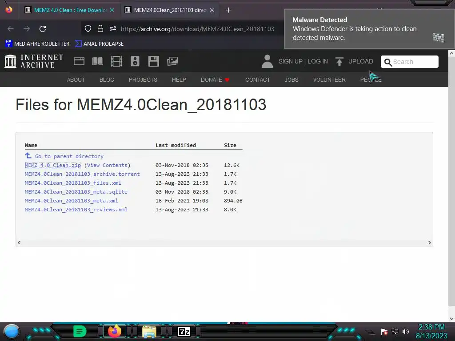
Task: Open MEMZ4.0Clean_20181103_meta.xml
Action: point(72,201)
